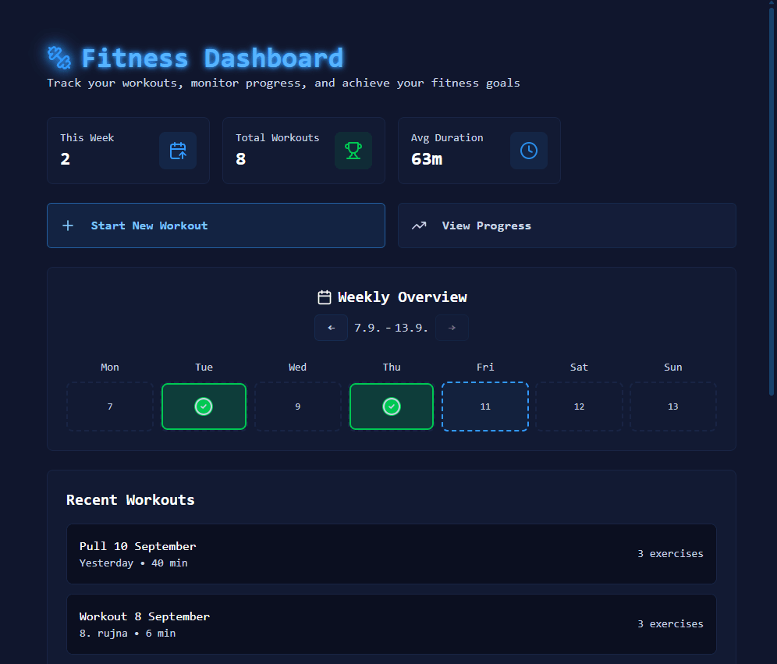Click the 7.9. - 13.9. date range text
Screen dimensions: 777x664
click(x=391, y=328)
